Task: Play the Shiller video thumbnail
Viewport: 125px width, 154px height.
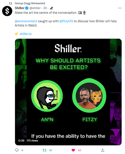Action: (x=68, y=92)
